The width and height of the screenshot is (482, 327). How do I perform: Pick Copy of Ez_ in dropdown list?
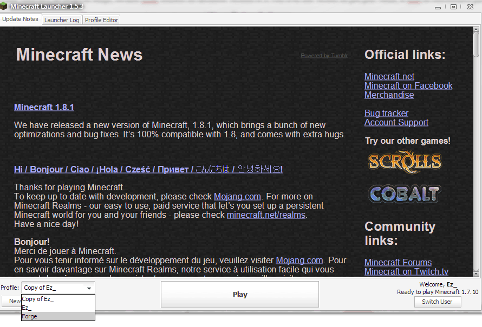[x=58, y=299]
